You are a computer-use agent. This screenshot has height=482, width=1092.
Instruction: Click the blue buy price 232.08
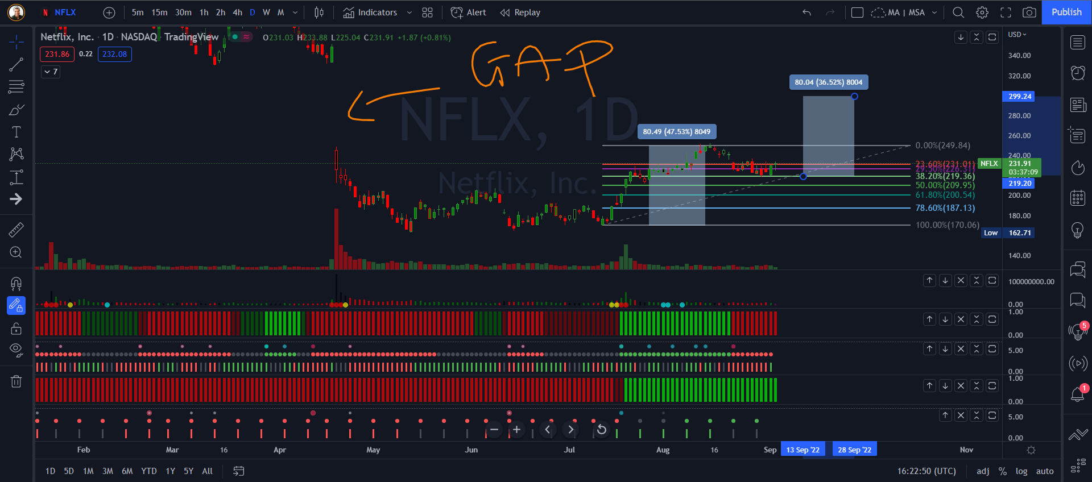click(x=114, y=54)
